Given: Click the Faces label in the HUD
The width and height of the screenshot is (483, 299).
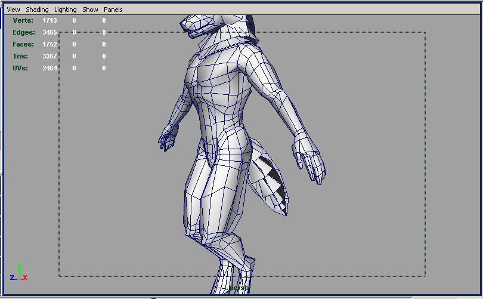Looking at the screenshot, I should (x=23, y=44).
